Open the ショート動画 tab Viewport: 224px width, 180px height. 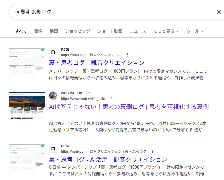(110, 31)
